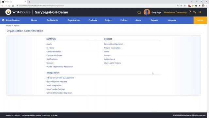Image resolution: width=209 pixels, height=118 pixels.
Task: Open the Reports menu
Action: 154,20
